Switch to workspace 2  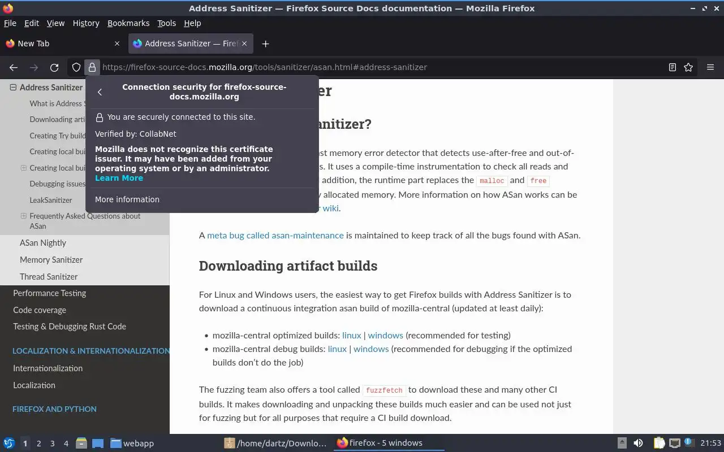pyautogui.click(x=38, y=444)
